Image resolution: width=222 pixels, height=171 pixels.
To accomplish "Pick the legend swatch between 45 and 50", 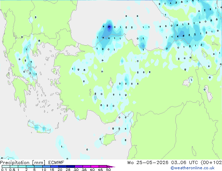I will pyautogui.click(x=103, y=166).
